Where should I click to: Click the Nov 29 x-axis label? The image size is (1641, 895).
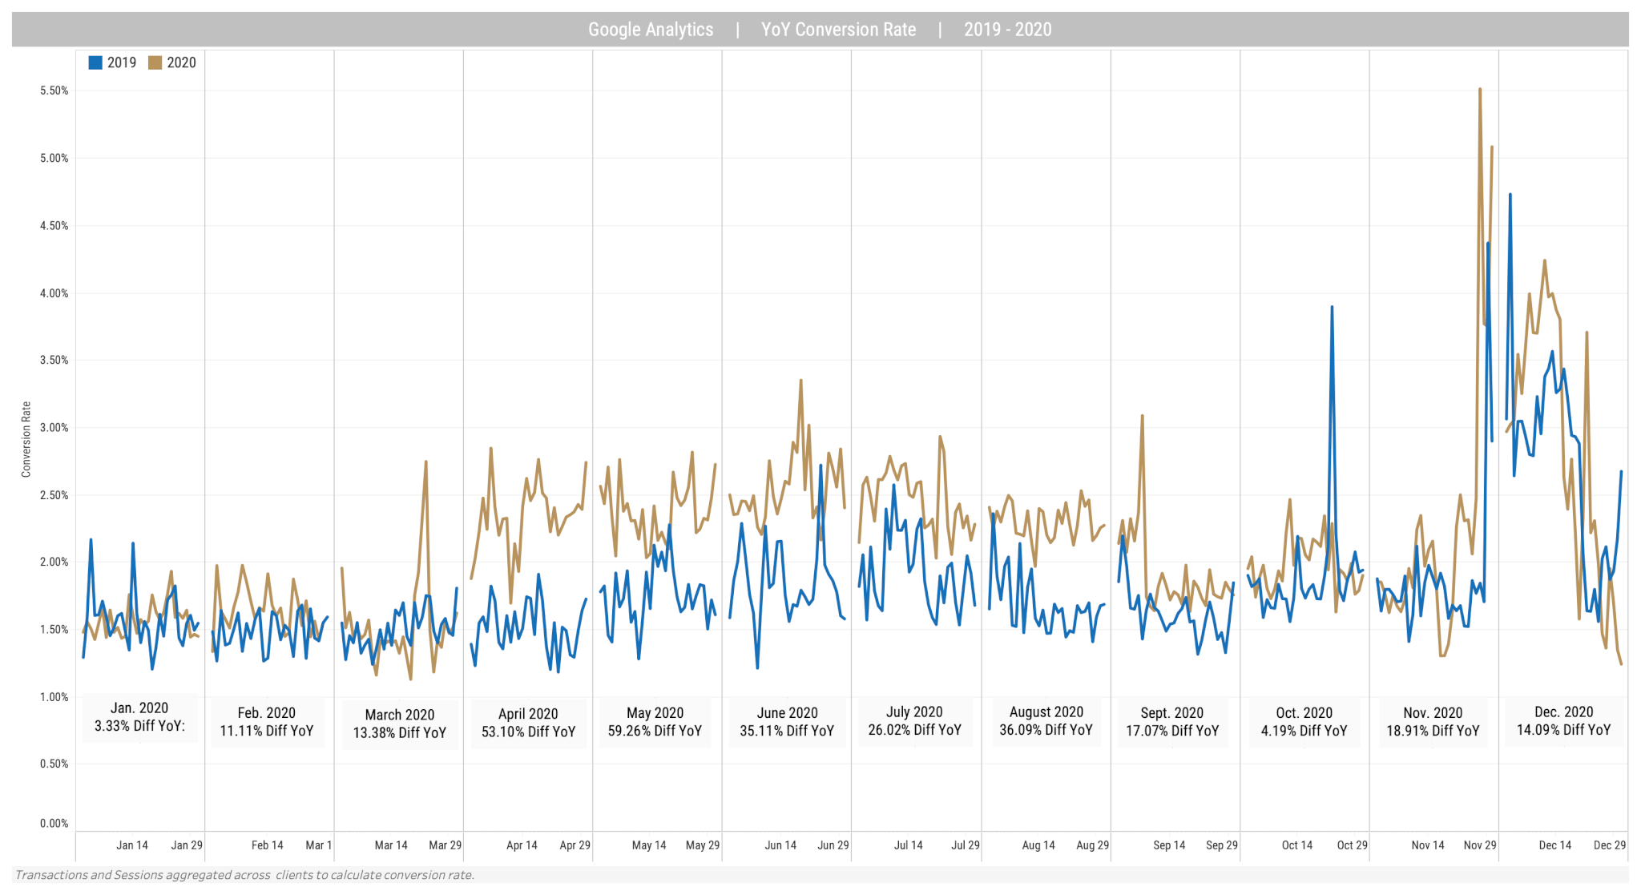tap(1480, 845)
